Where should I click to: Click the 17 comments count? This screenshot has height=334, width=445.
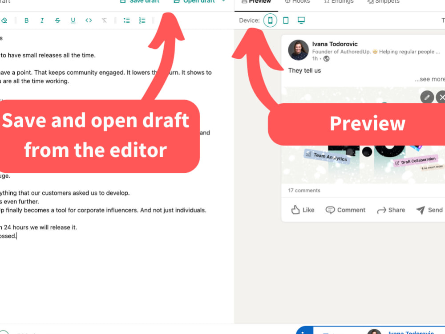[x=304, y=190]
